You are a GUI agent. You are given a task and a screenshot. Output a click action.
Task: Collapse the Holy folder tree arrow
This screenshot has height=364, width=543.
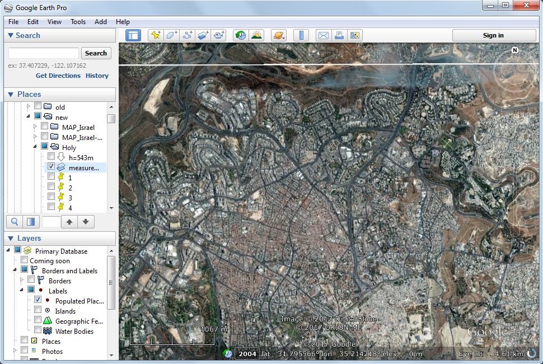35,147
